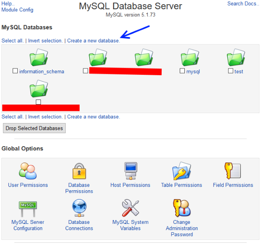Click top Invert selection link
The width and height of the screenshot is (261, 244).
(x=45, y=41)
